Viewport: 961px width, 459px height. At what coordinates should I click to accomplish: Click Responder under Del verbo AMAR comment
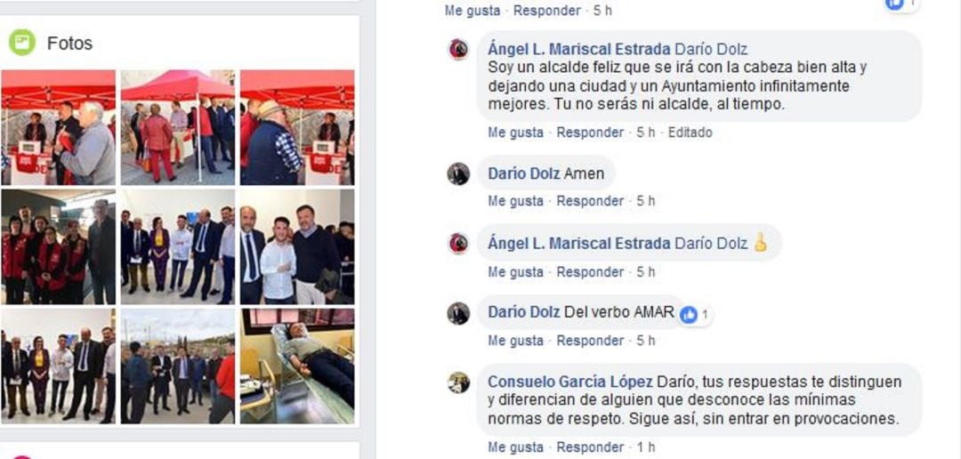pyautogui.click(x=590, y=341)
